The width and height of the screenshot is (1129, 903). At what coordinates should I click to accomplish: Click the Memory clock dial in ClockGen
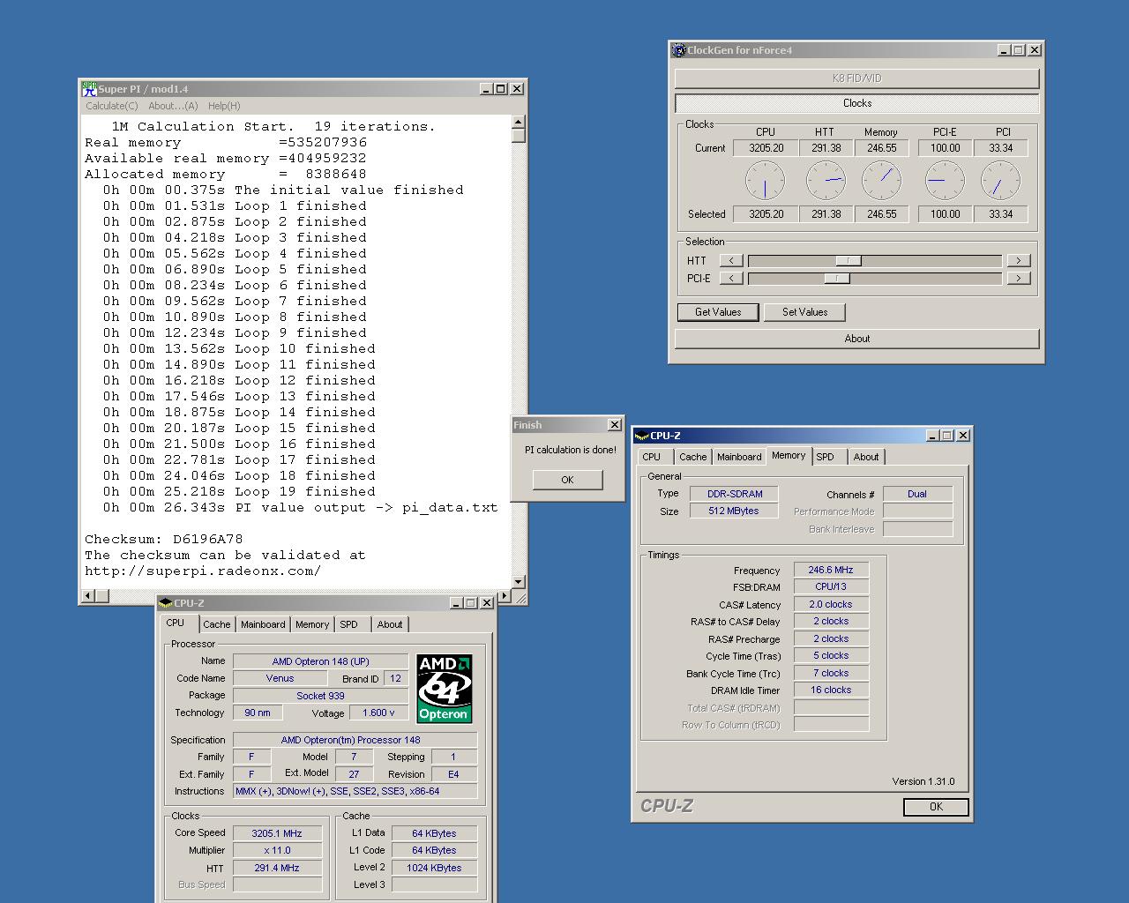(x=881, y=181)
